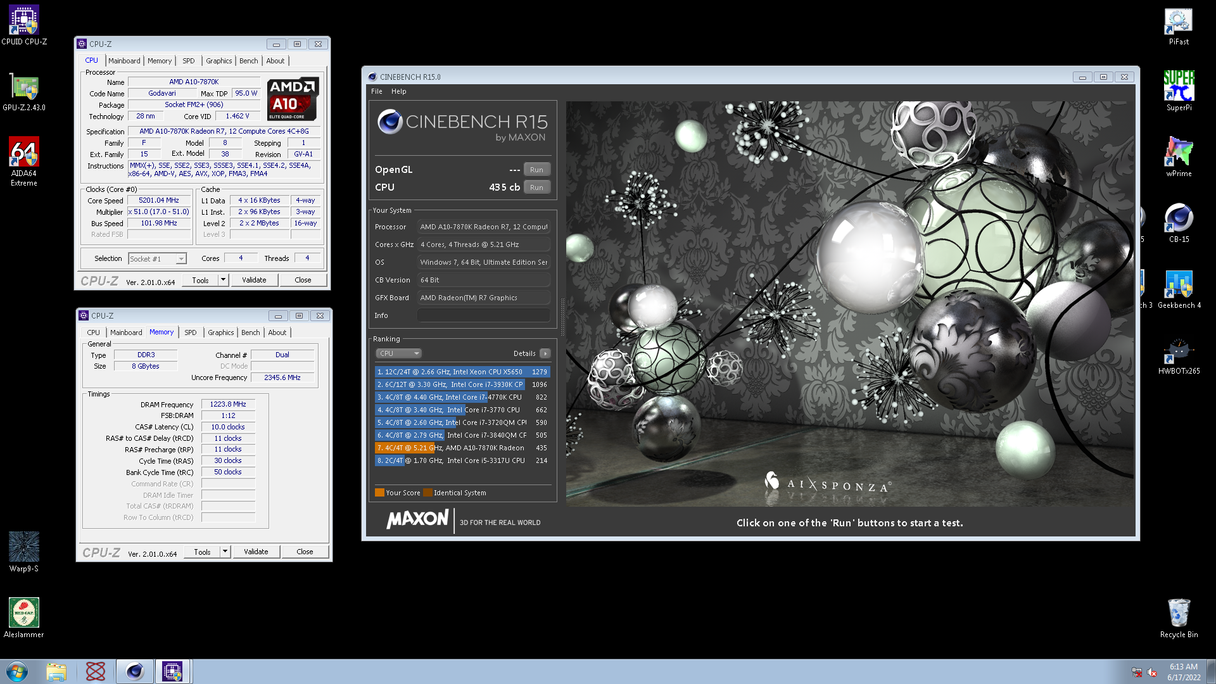1216x684 pixels.
Task: Click the volume muted tray icon
Action: coord(1153,672)
